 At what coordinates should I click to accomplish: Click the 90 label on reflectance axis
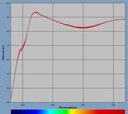8,17
